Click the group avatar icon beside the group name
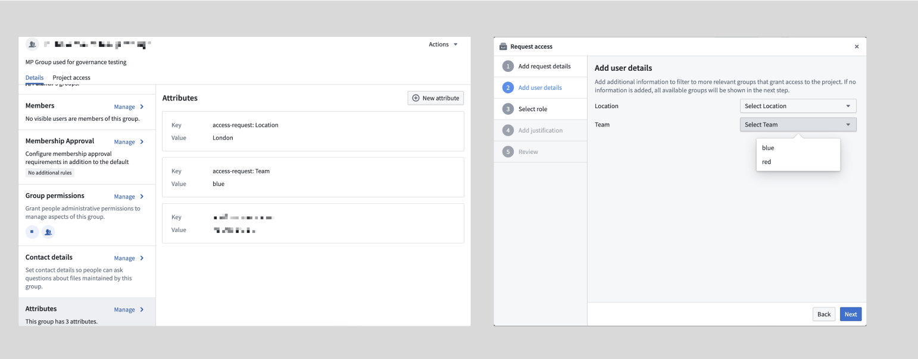Viewport: 918px width, 359px height. pyautogui.click(x=32, y=44)
